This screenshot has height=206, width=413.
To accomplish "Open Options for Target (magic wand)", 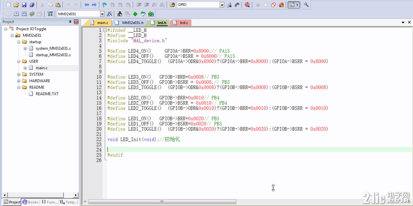I will [109, 14].
